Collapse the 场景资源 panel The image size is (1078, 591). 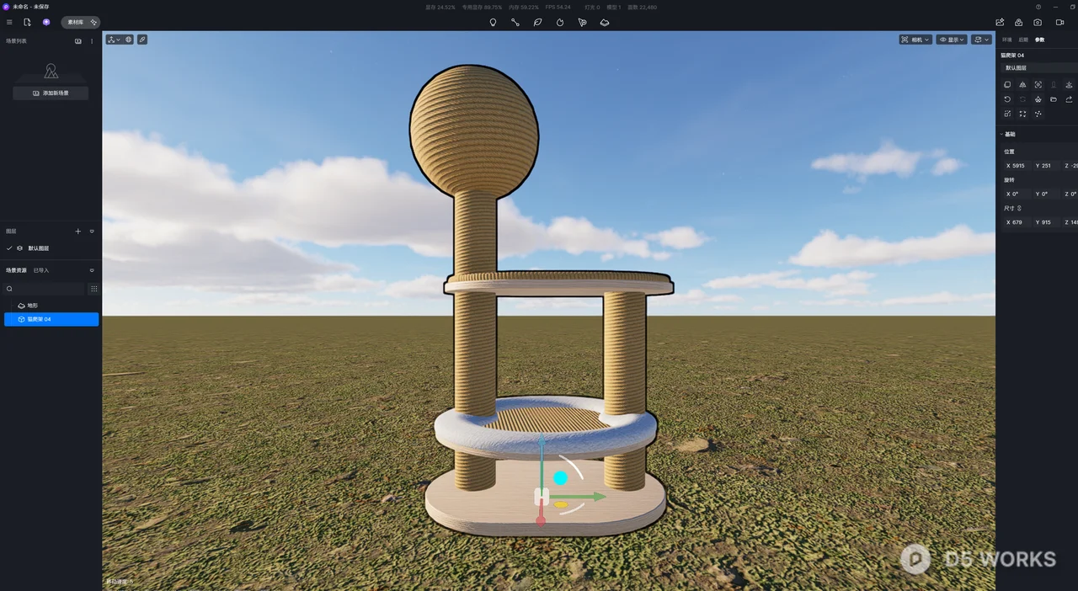pos(92,270)
